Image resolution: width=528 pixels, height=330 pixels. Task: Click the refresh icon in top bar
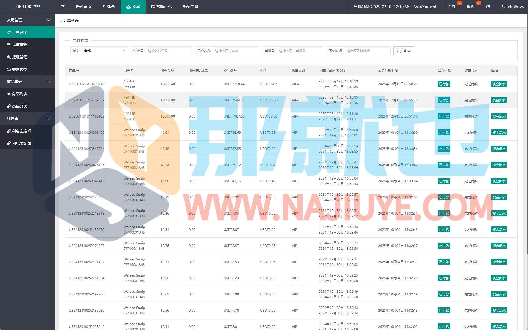488,7
